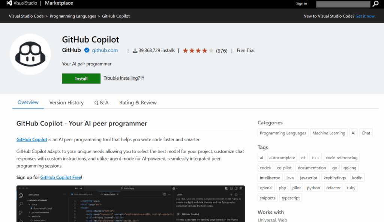Click the snippets tag
The width and height of the screenshot is (384, 222).
[x=267, y=198]
